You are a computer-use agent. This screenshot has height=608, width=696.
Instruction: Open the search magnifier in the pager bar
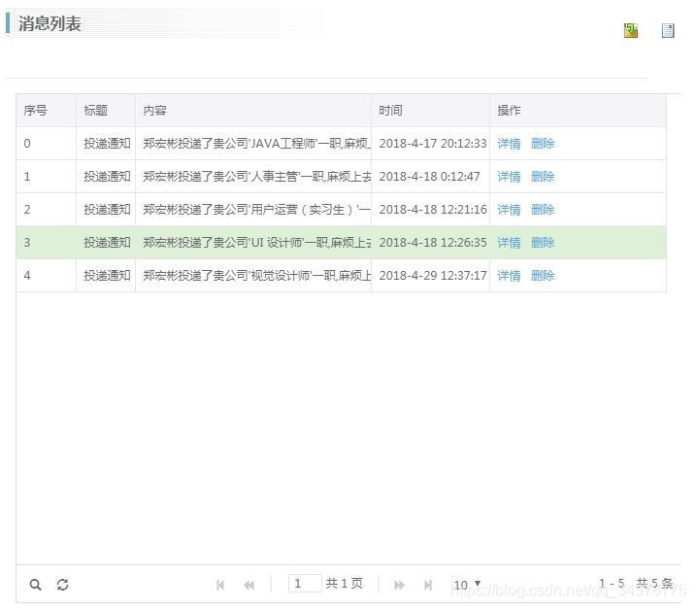[x=36, y=585]
